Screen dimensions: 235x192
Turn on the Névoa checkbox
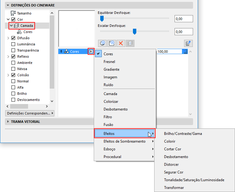tap(13, 69)
